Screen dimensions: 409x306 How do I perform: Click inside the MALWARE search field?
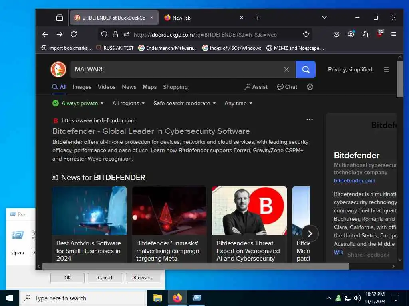pyautogui.click(x=177, y=69)
